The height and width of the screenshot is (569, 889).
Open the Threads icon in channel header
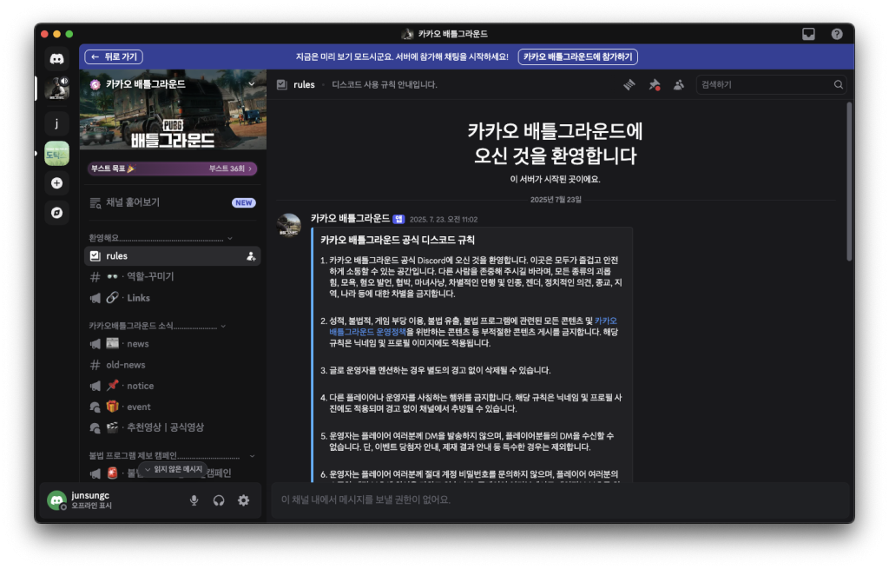pyautogui.click(x=629, y=85)
